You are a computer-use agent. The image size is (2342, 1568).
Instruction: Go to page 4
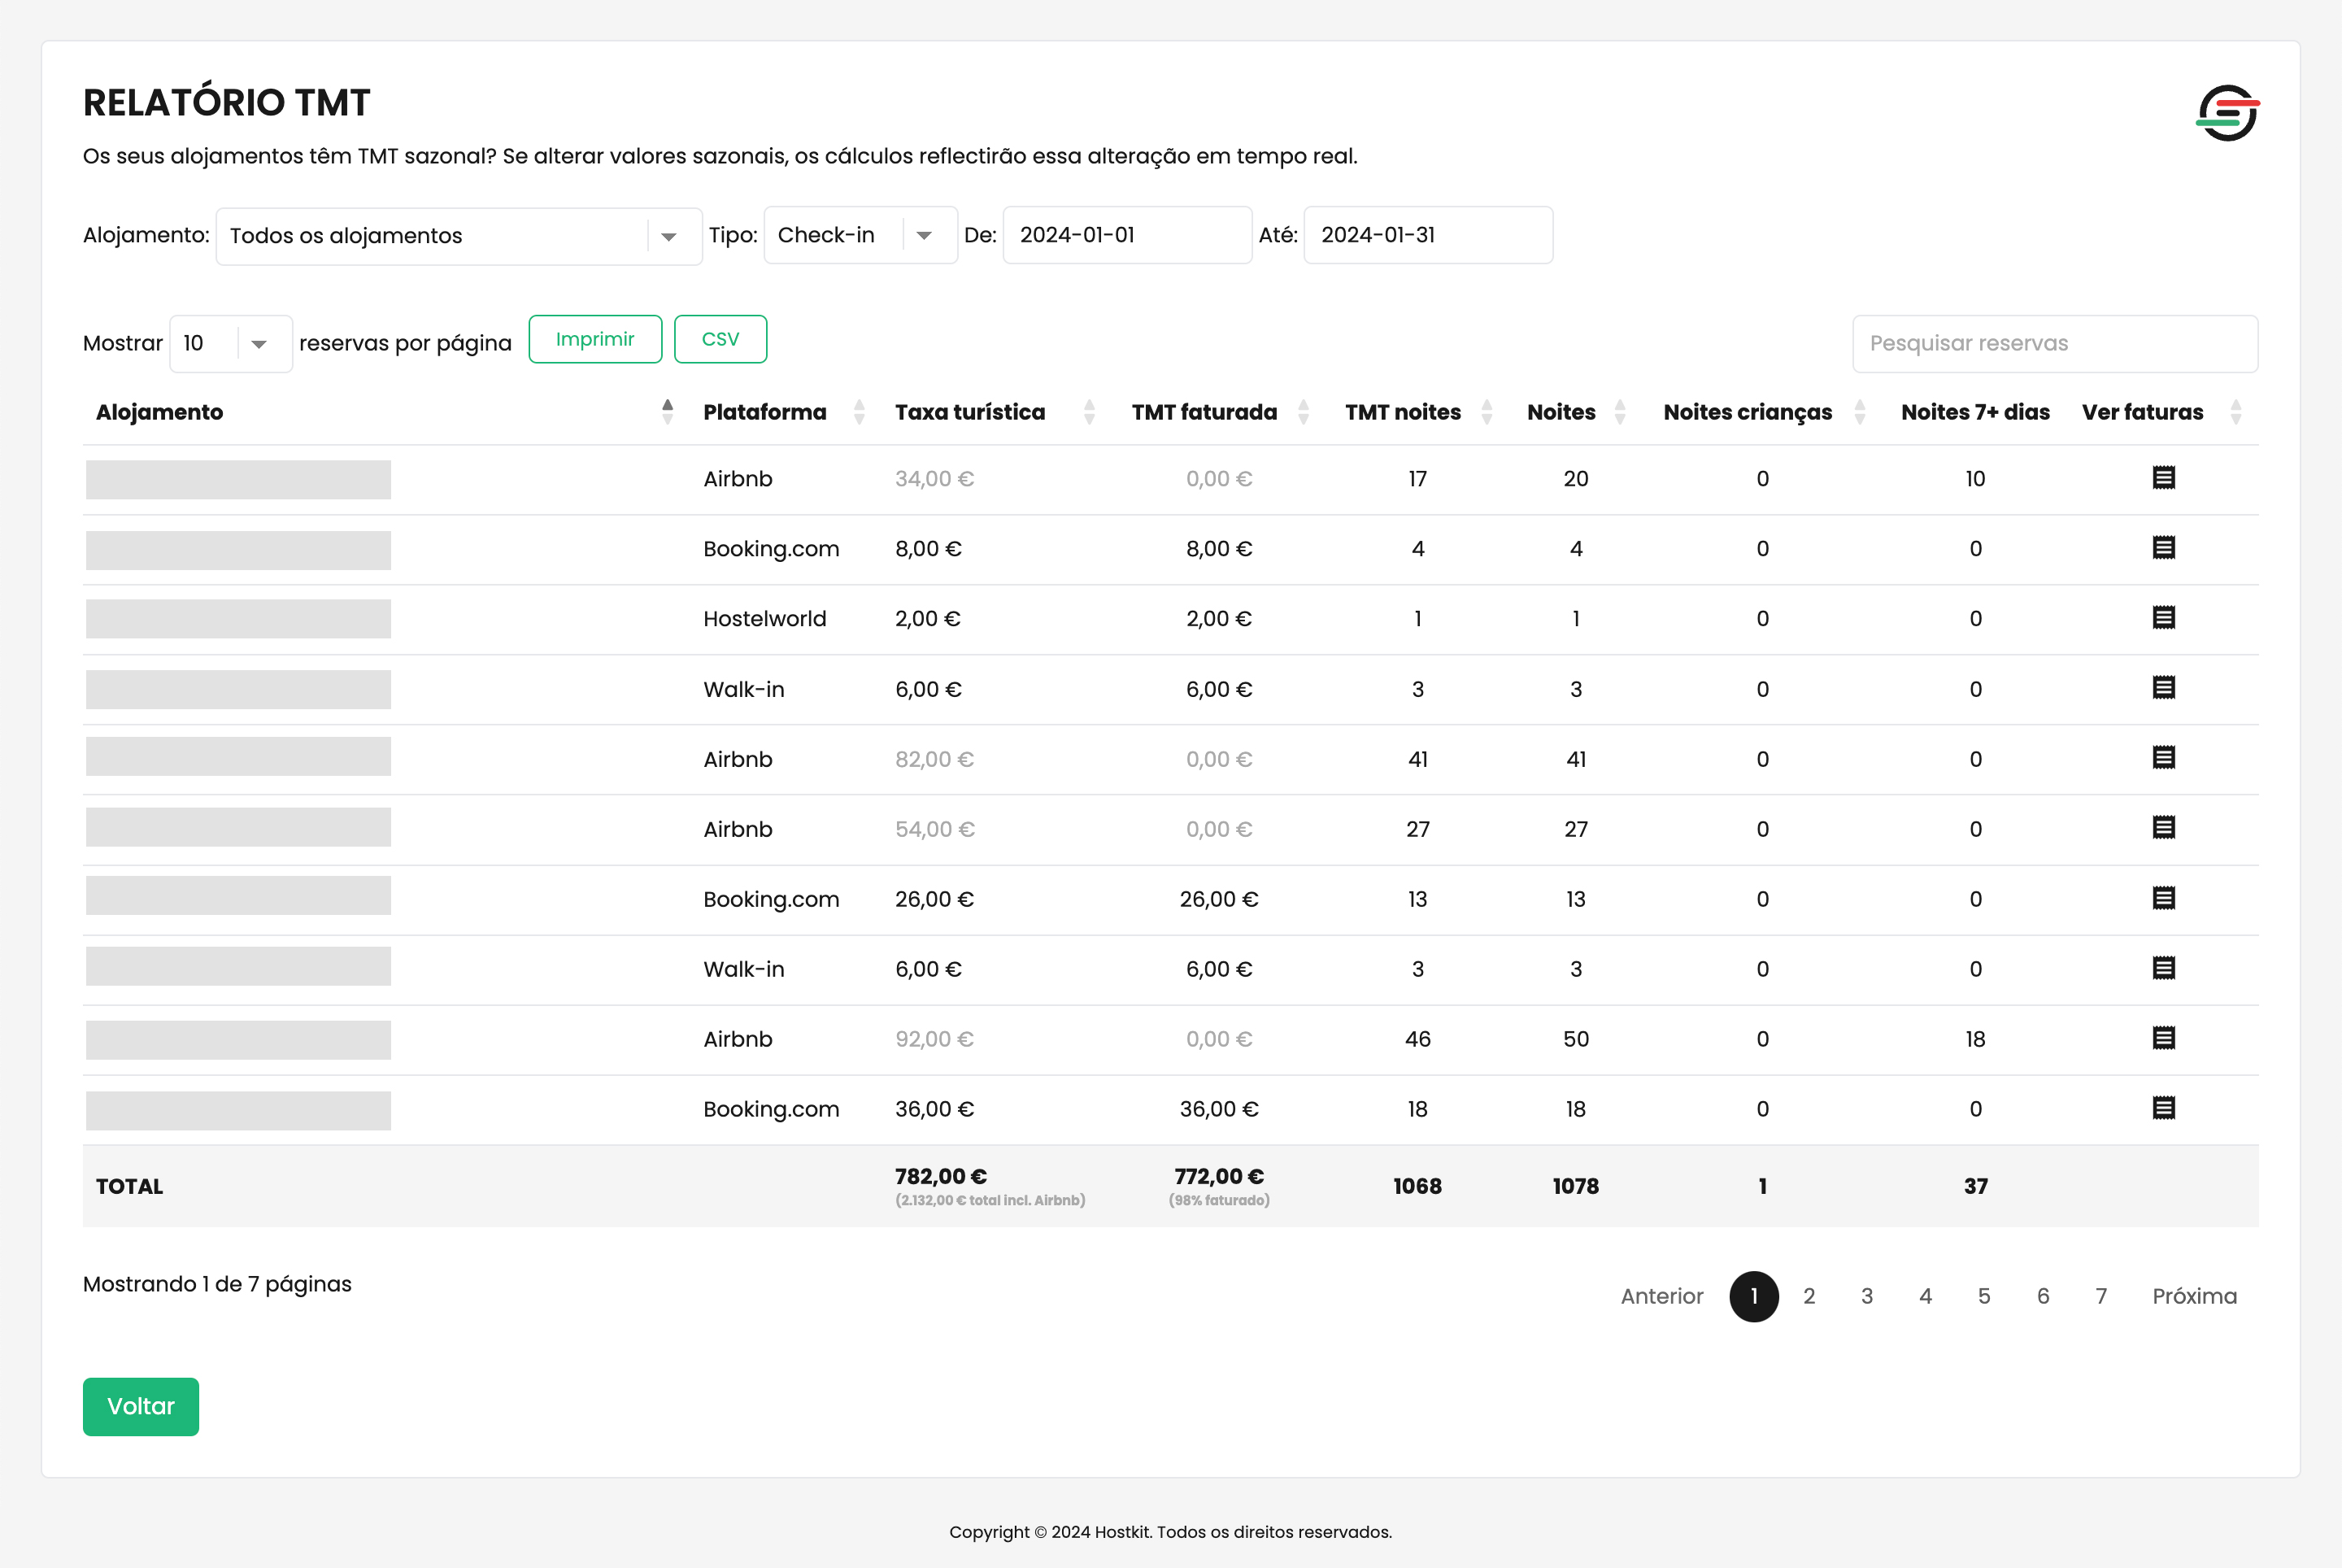[x=1925, y=1296]
